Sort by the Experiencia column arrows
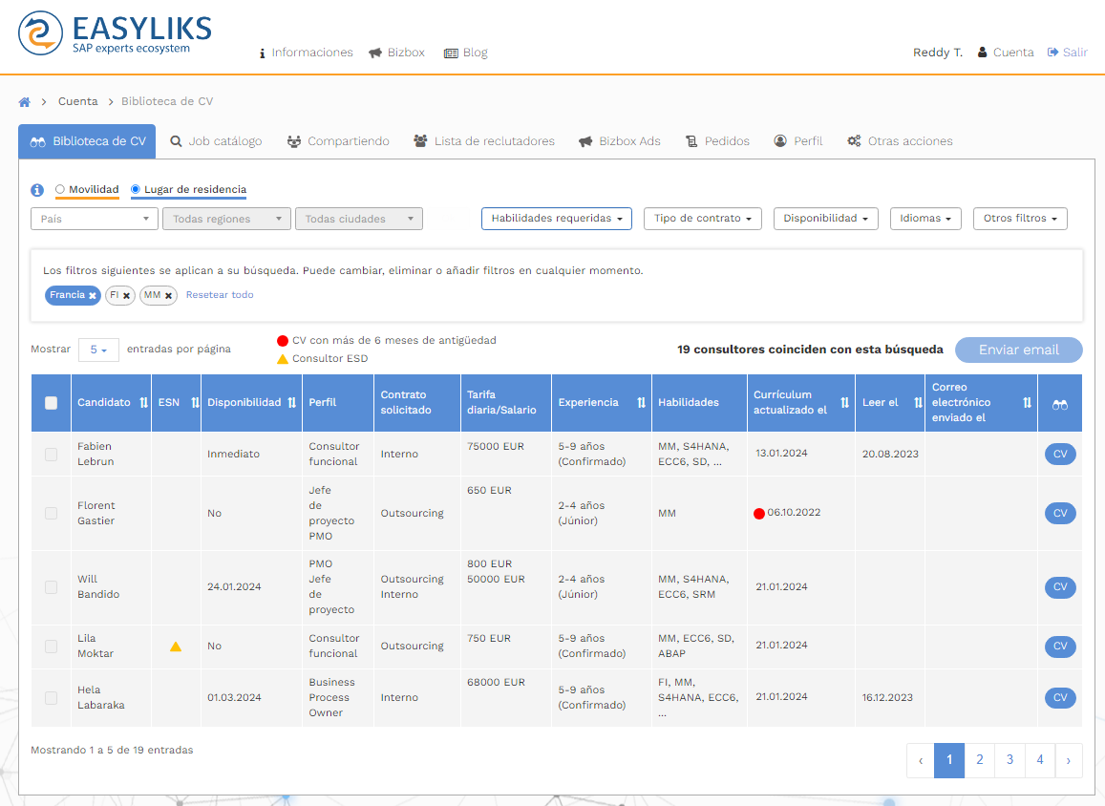This screenshot has width=1105, height=806. [641, 403]
